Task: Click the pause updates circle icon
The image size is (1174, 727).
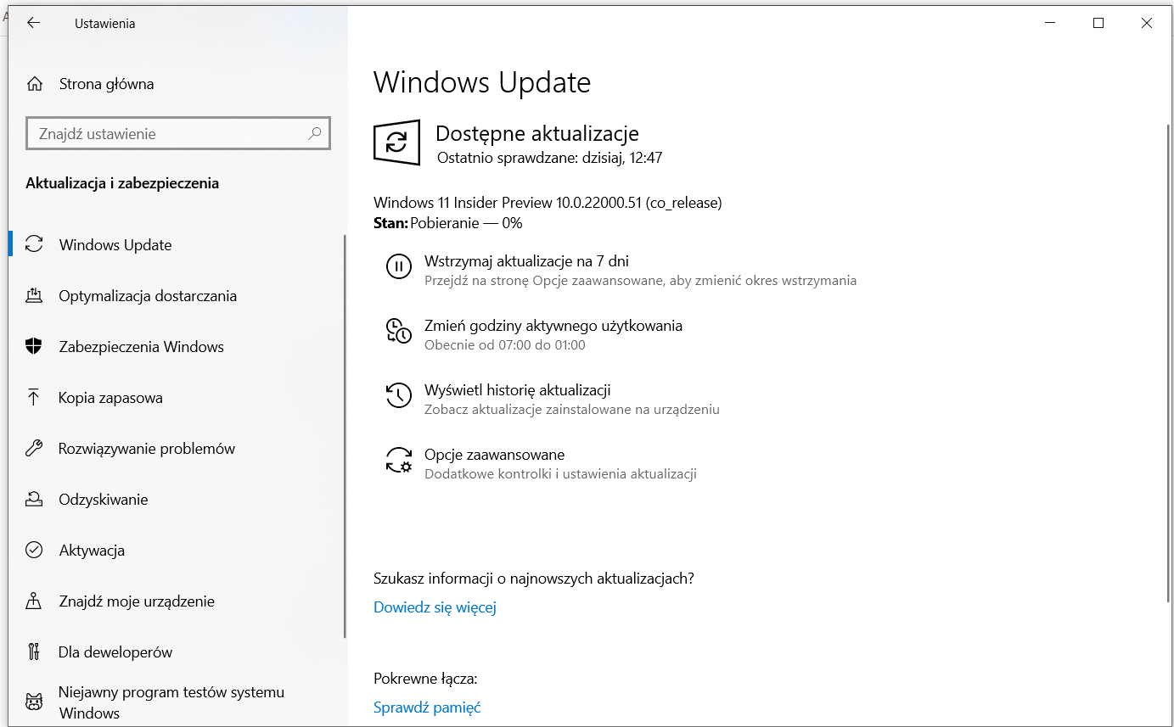Action: (x=398, y=266)
